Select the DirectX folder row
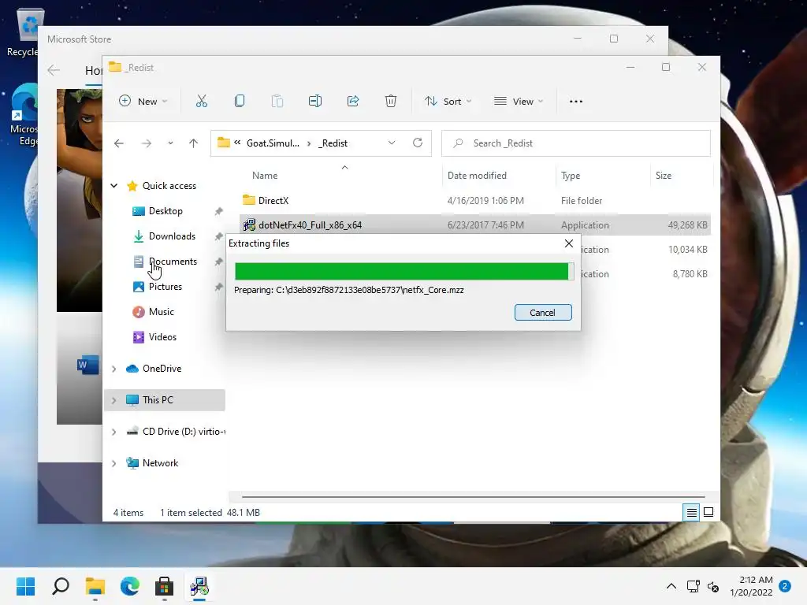 pyautogui.click(x=474, y=201)
